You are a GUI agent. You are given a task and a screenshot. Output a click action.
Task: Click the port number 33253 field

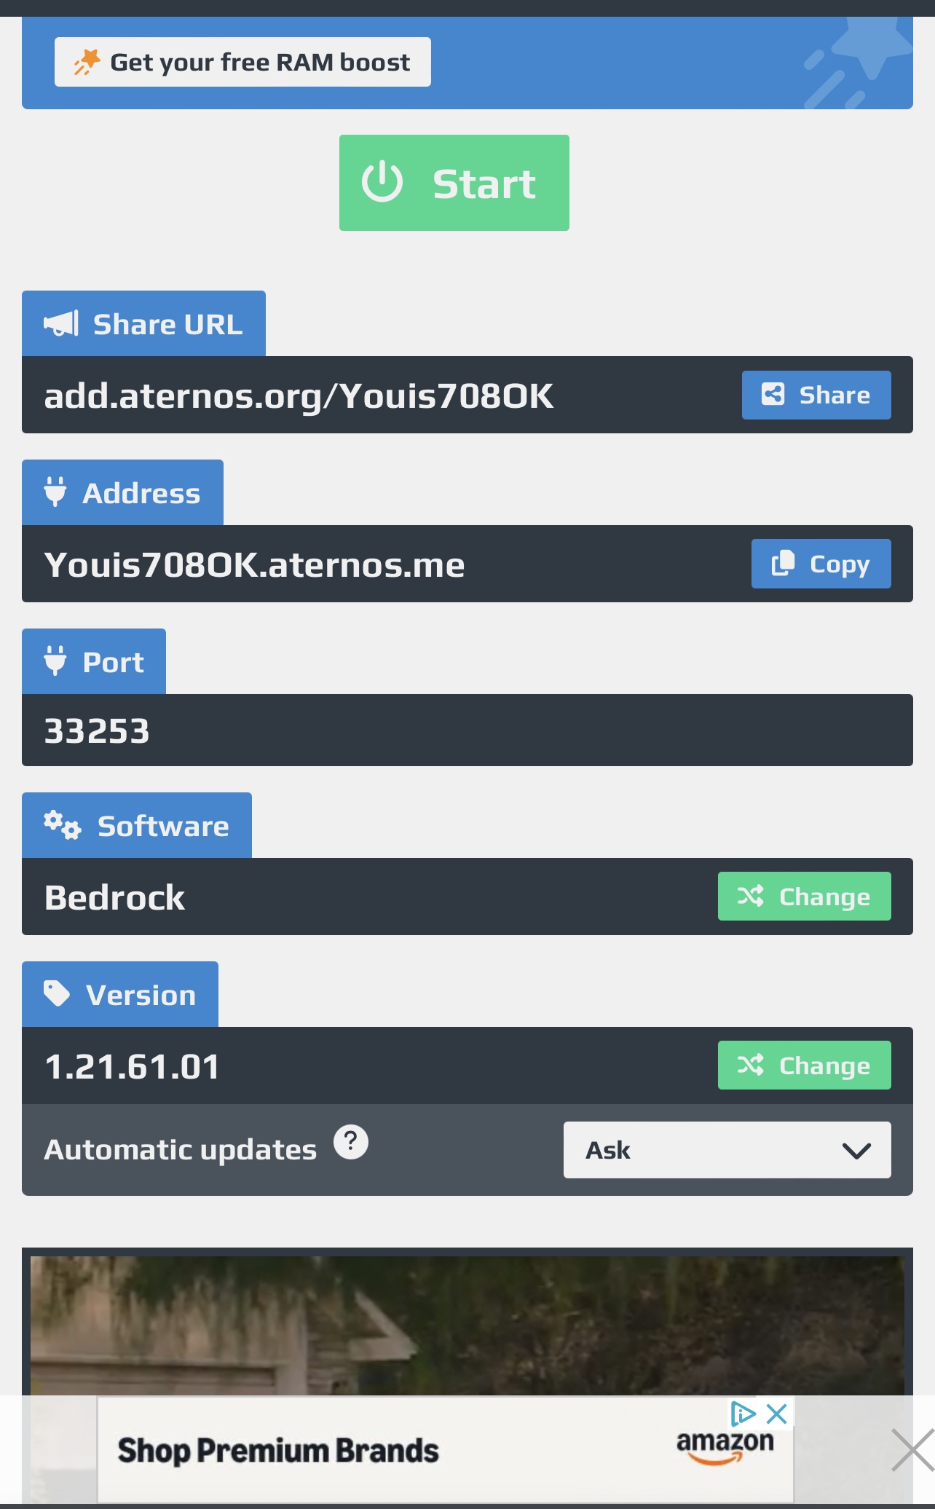98,730
